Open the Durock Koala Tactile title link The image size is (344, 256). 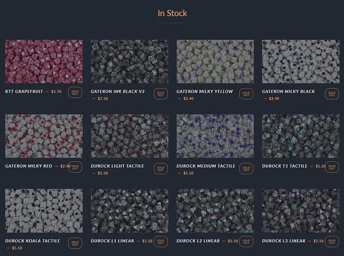pos(32,241)
